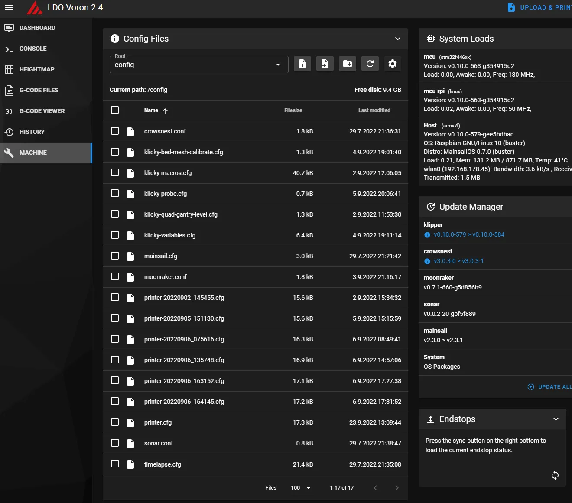The height and width of the screenshot is (503, 572).
Task: Click the Update All button
Action: 549,387
